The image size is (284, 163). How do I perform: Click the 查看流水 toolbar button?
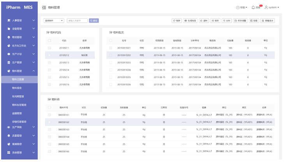point(268,21)
